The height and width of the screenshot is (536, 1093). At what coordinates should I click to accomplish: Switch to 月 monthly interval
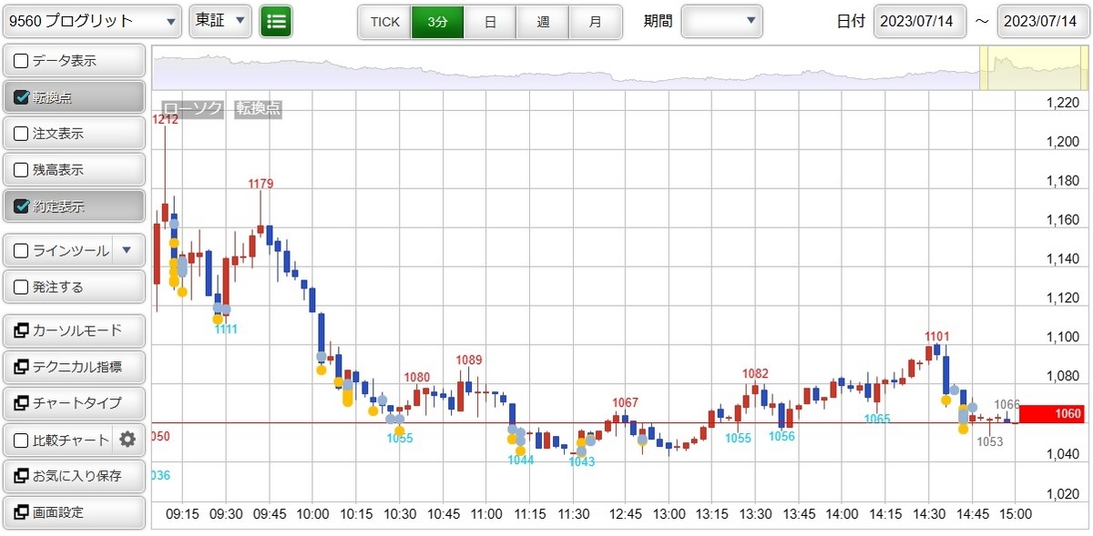(596, 22)
